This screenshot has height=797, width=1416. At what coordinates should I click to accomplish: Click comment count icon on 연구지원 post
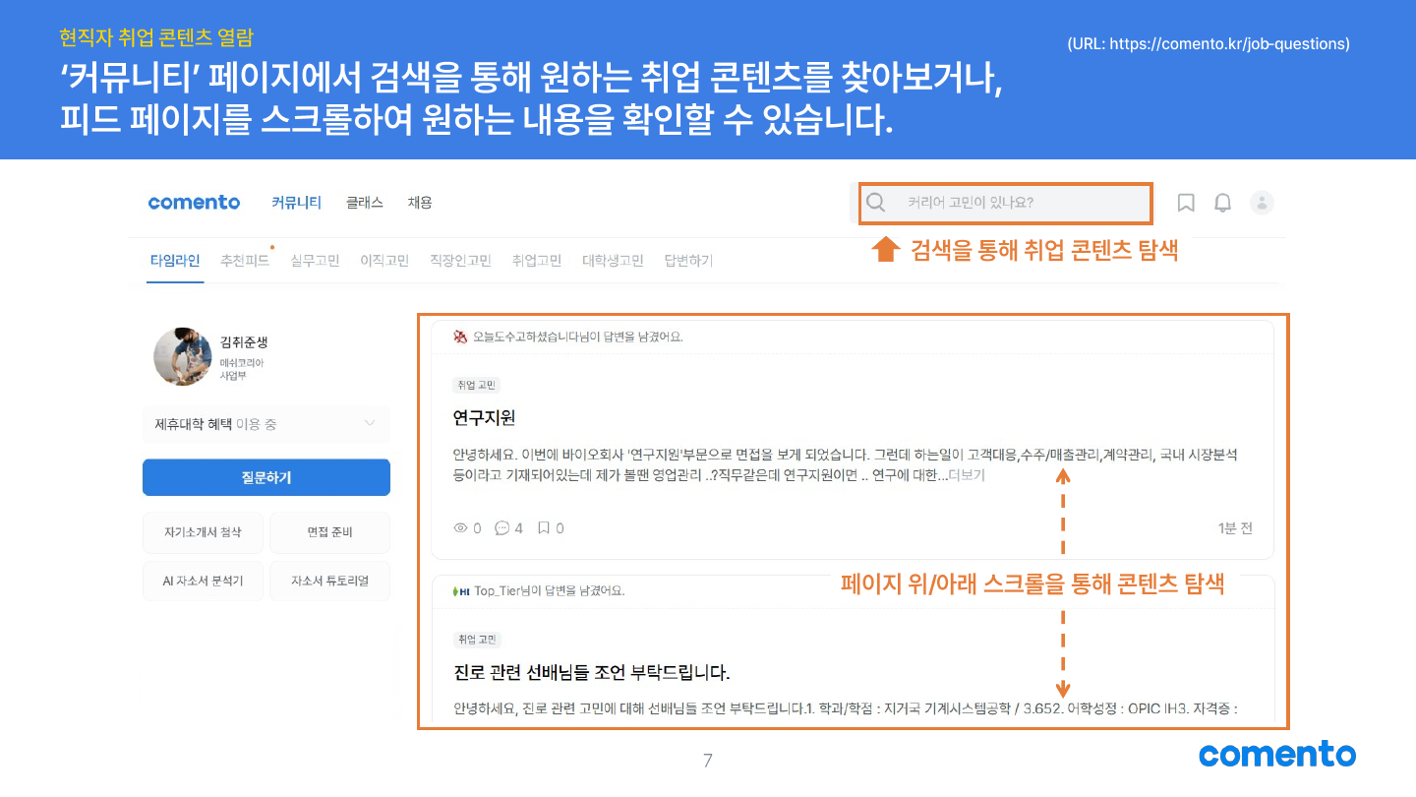point(502,528)
